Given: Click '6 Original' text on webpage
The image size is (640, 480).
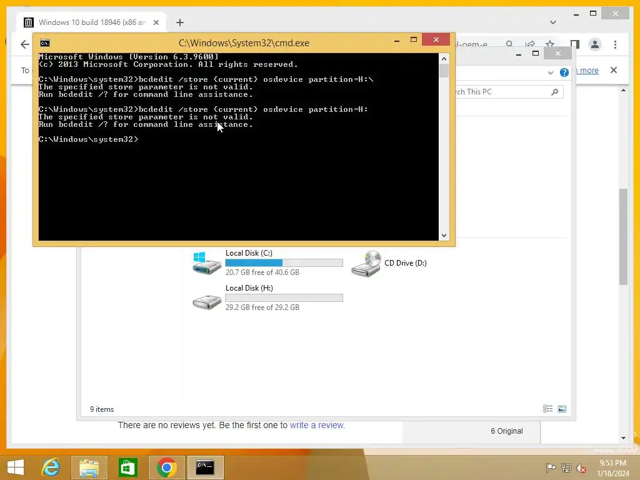Looking at the screenshot, I should click(x=506, y=431).
